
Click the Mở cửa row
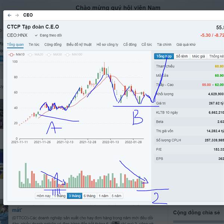(189, 75)
